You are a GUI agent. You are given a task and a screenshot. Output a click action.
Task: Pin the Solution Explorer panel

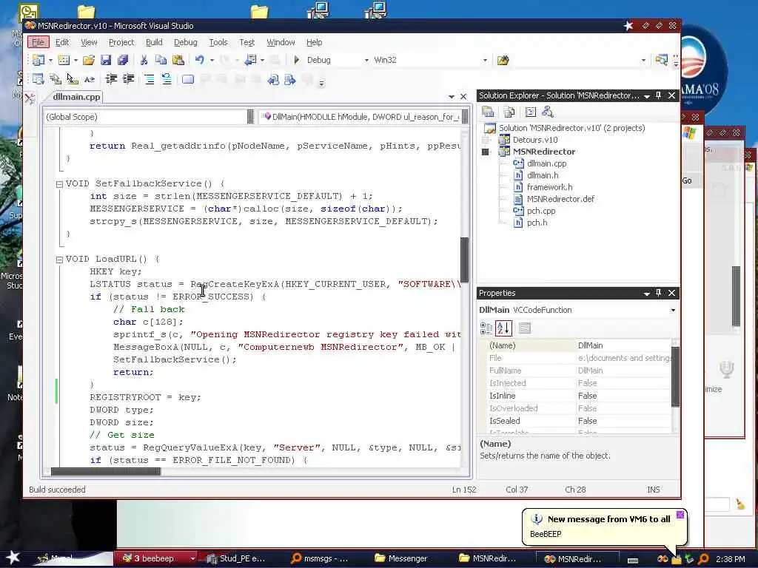(x=658, y=95)
